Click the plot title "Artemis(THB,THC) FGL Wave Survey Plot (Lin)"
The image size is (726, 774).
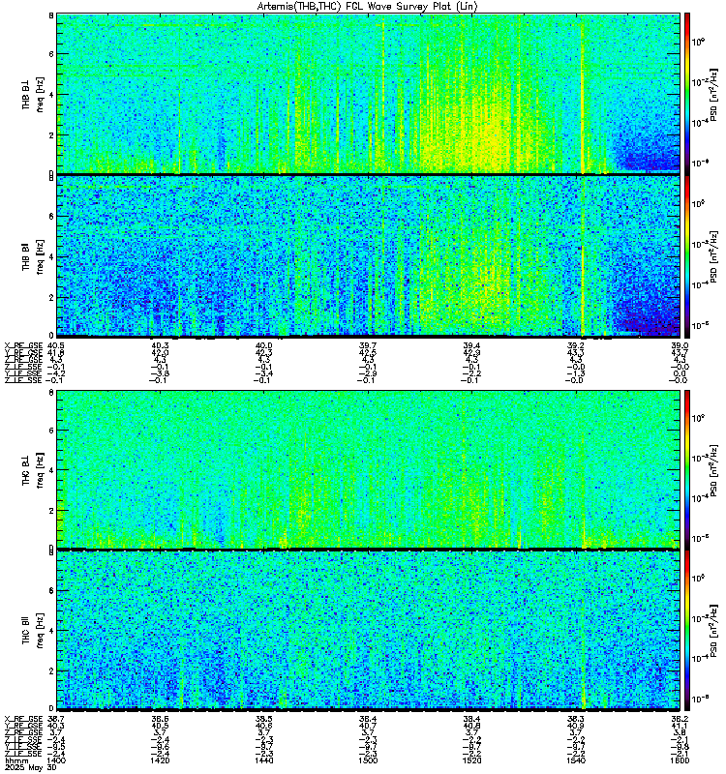(x=368, y=7)
